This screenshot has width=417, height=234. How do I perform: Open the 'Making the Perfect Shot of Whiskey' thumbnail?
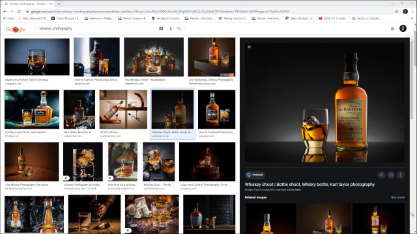(x=37, y=57)
